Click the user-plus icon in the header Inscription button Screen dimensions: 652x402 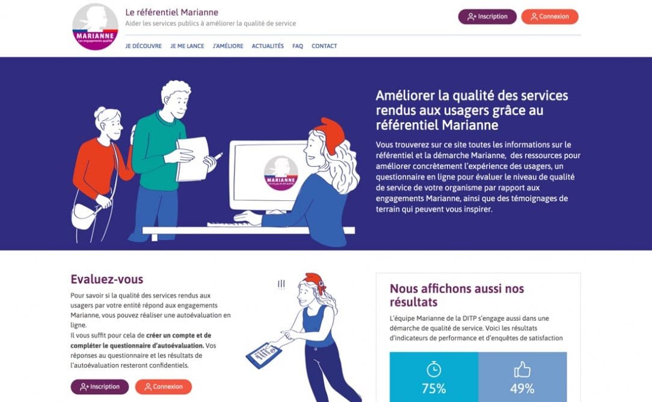tap(472, 17)
